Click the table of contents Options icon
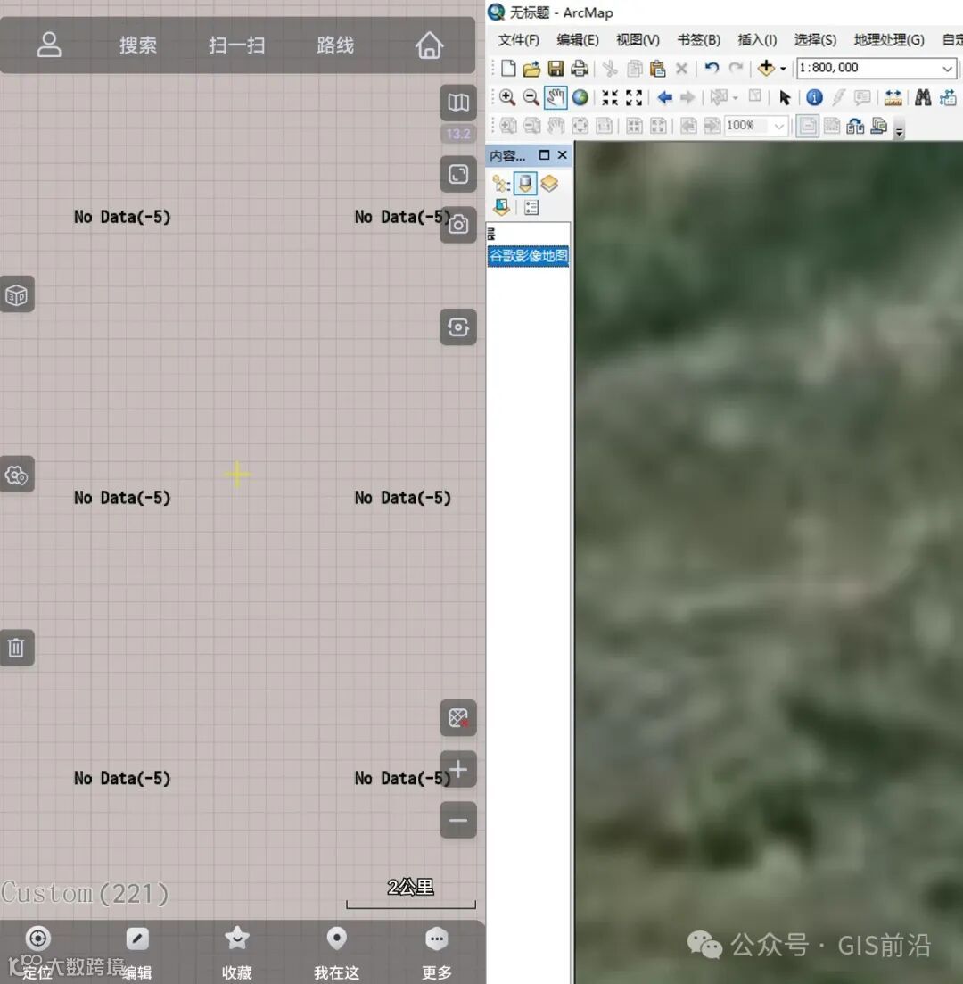963x984 pixels. point(531,207)
